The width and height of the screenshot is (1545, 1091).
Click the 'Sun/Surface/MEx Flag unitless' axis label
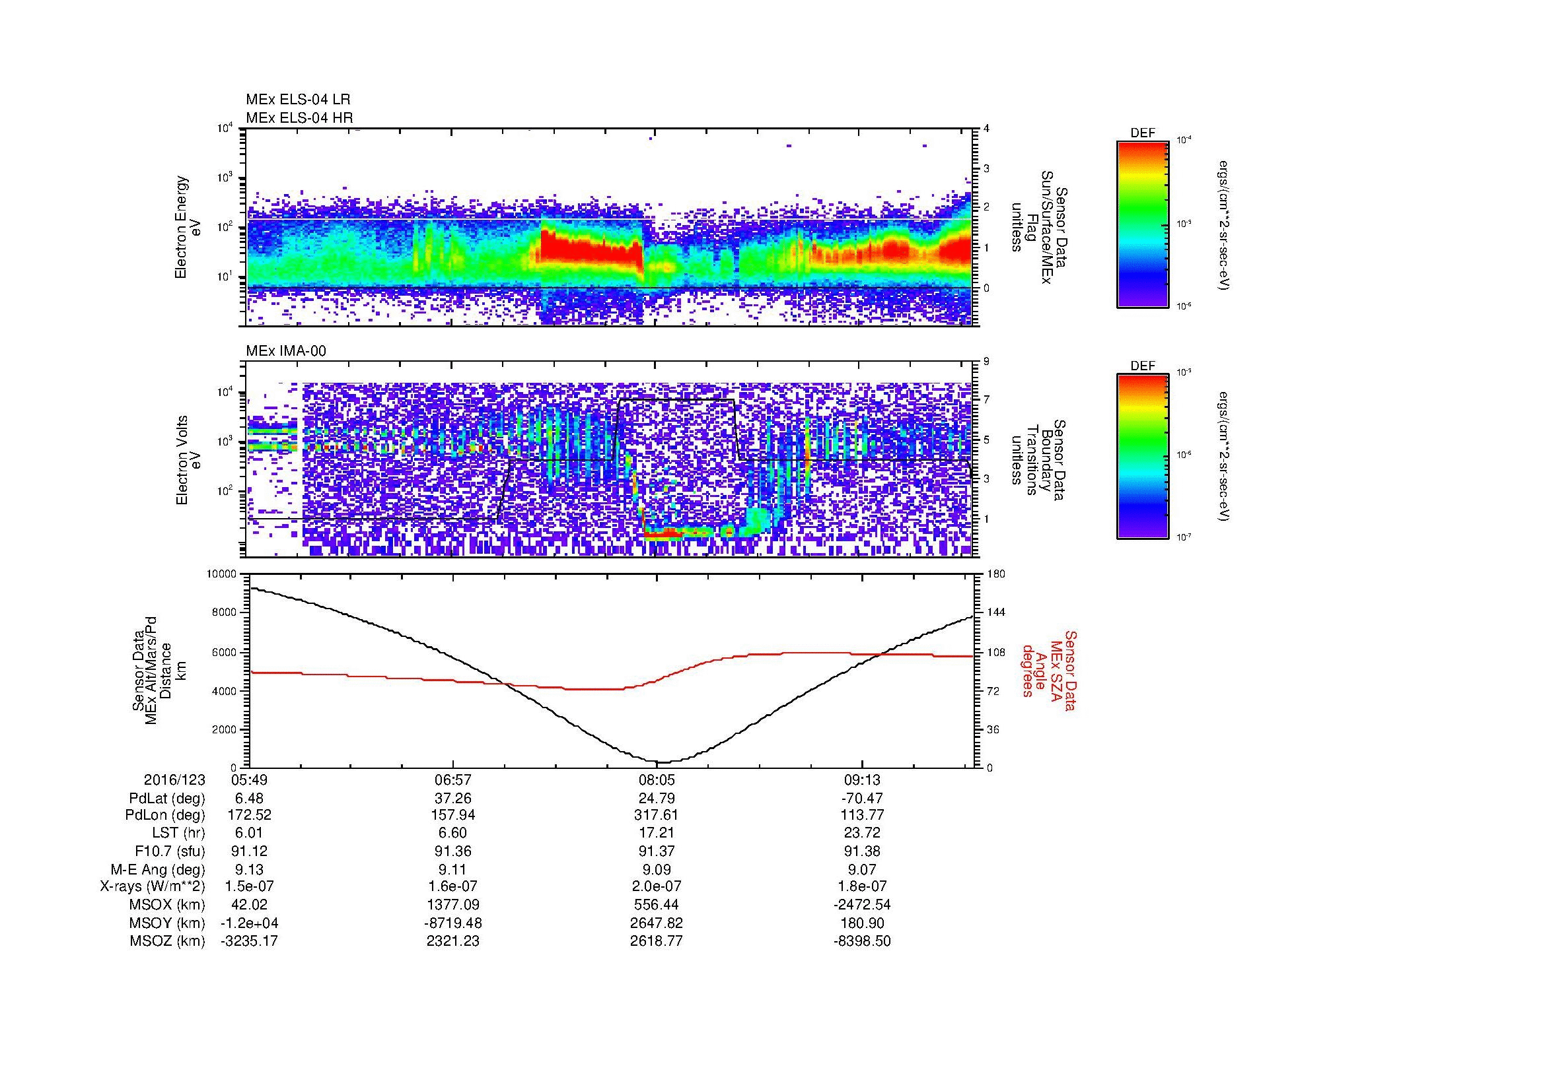1038,227
